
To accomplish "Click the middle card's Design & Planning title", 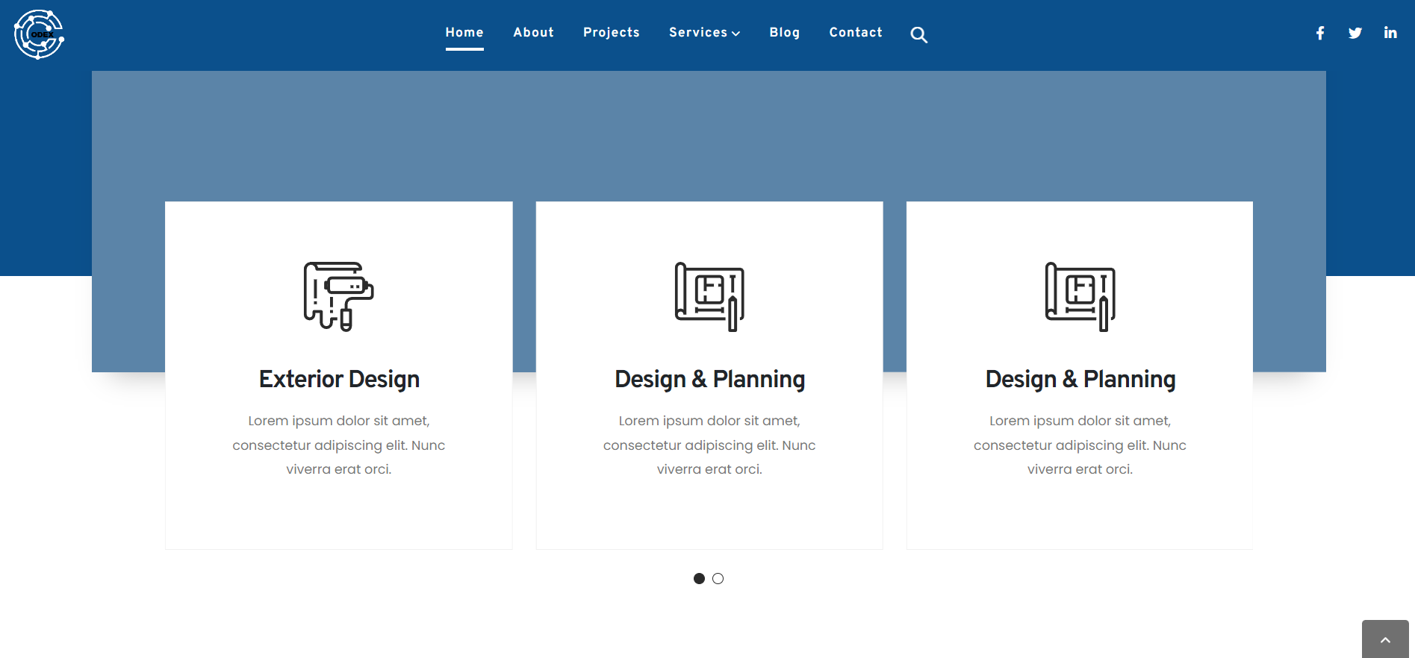I will [x=709, y=379].
